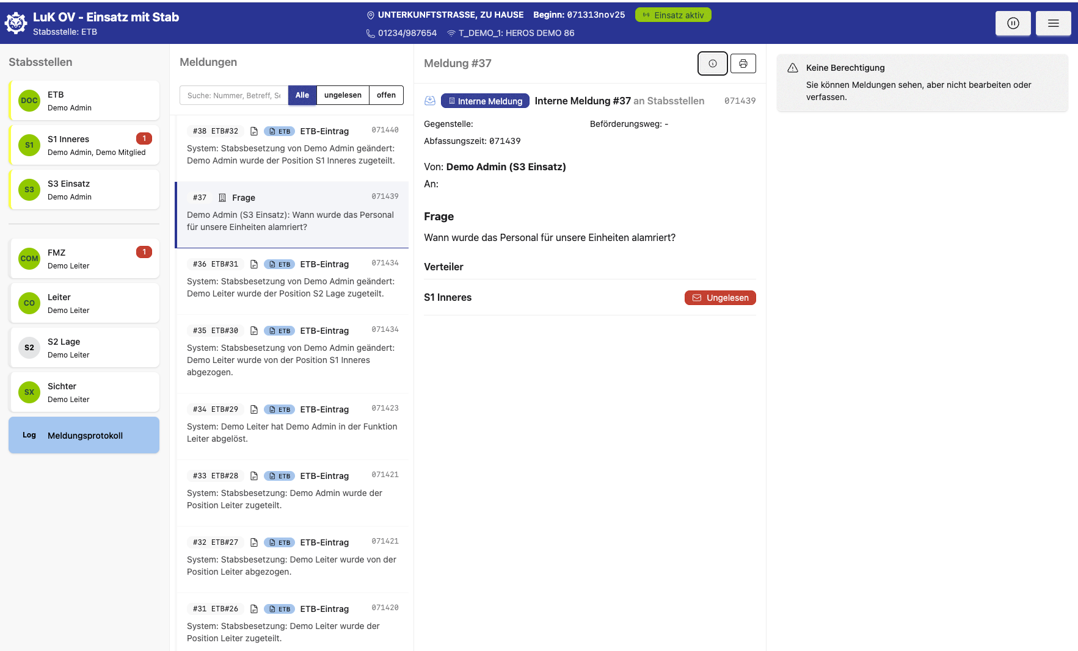Open the Meldungsprotokoll log entry
This screenshot has width=1078, height=651.
[x=84, y=435]
